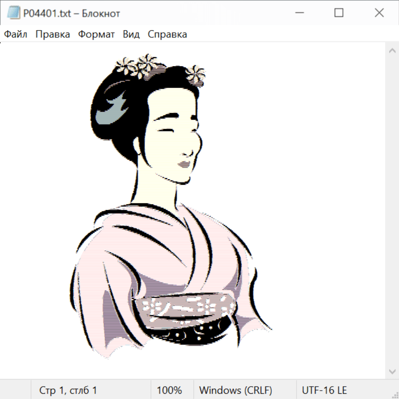Maximize the Блокнот window

339,13
